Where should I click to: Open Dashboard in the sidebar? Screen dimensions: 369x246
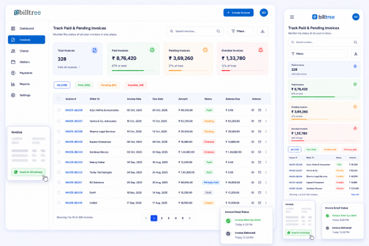tap(26, 28)
